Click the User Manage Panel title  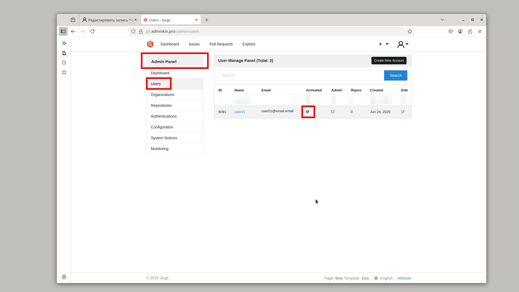(x=246, y=61)
